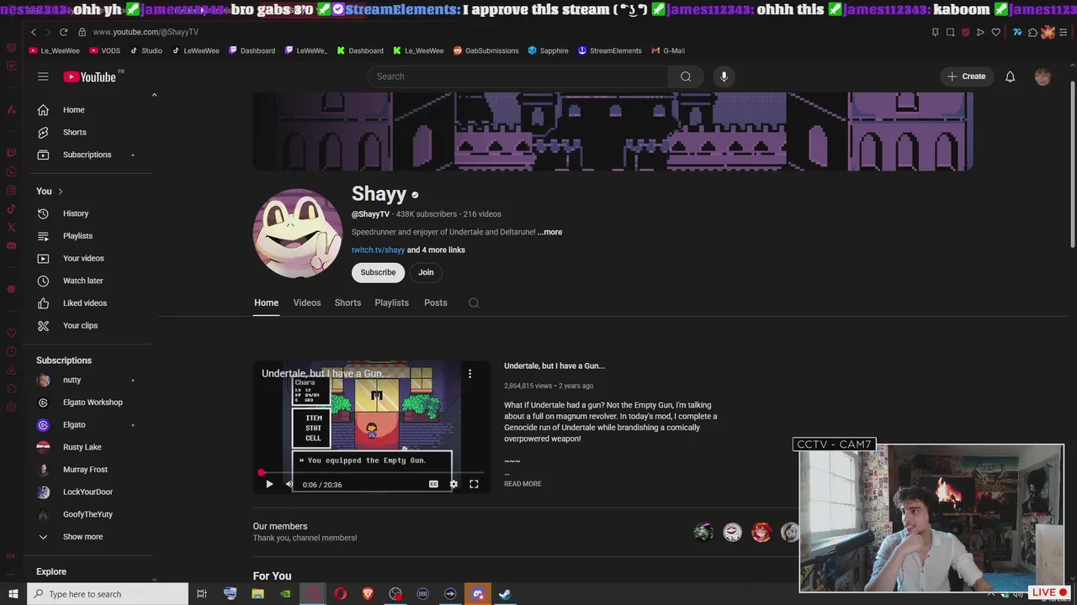Switch to the Videos tab
Screen dimensions: 1077x605
tap(307, 302)
